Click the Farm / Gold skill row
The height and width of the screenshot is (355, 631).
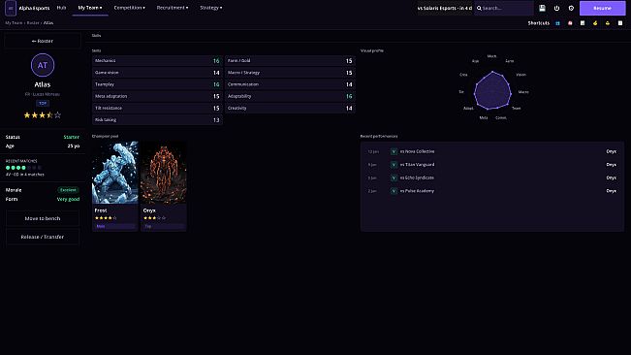pos(290,61)
